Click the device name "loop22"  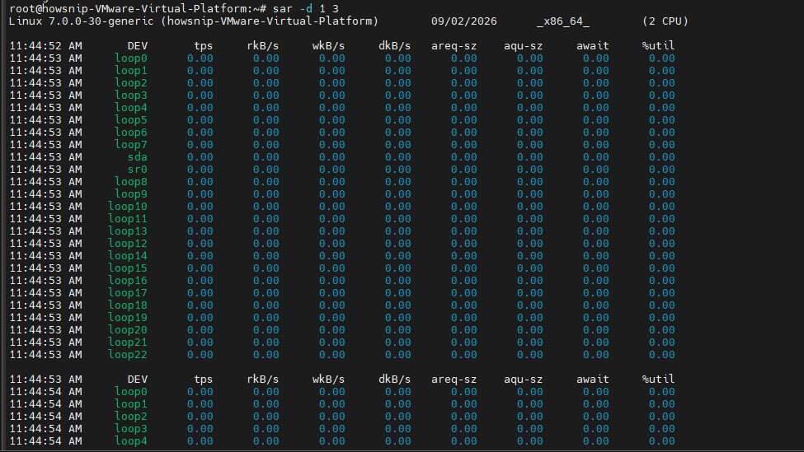point(128,354)
